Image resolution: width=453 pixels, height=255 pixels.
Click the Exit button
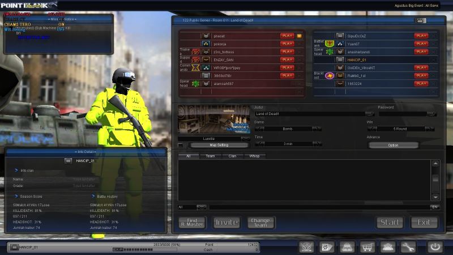tap(424, 222)
